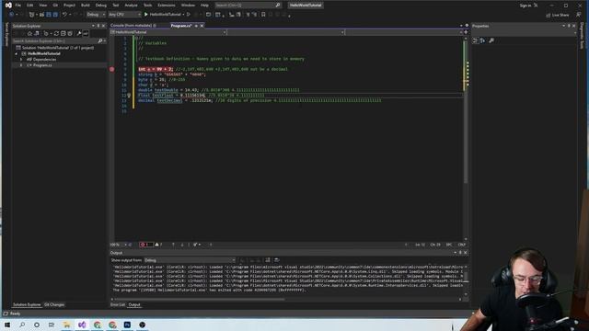
Task: Open the Show output from Debug dropdown
Action: coord(190,260)
